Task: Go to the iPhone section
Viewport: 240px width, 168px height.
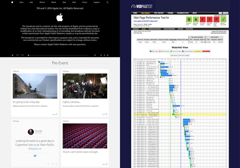Action: click(x=42, y=2)
